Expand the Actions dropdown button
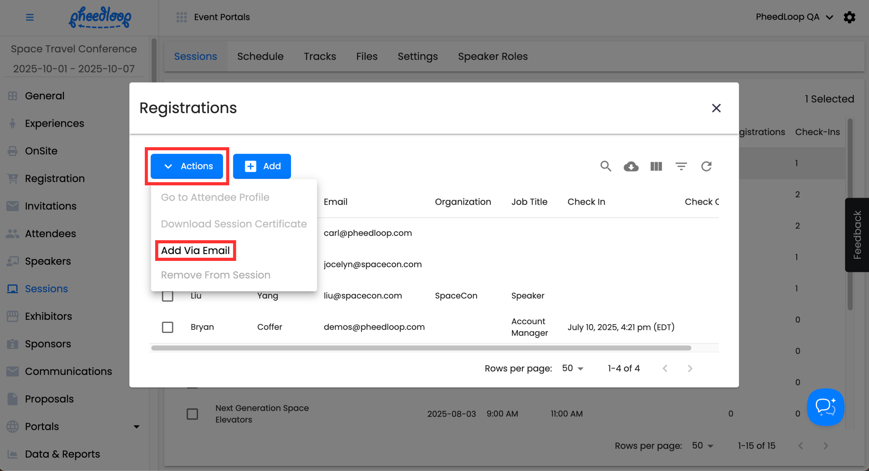 click(x=187, y=166)
